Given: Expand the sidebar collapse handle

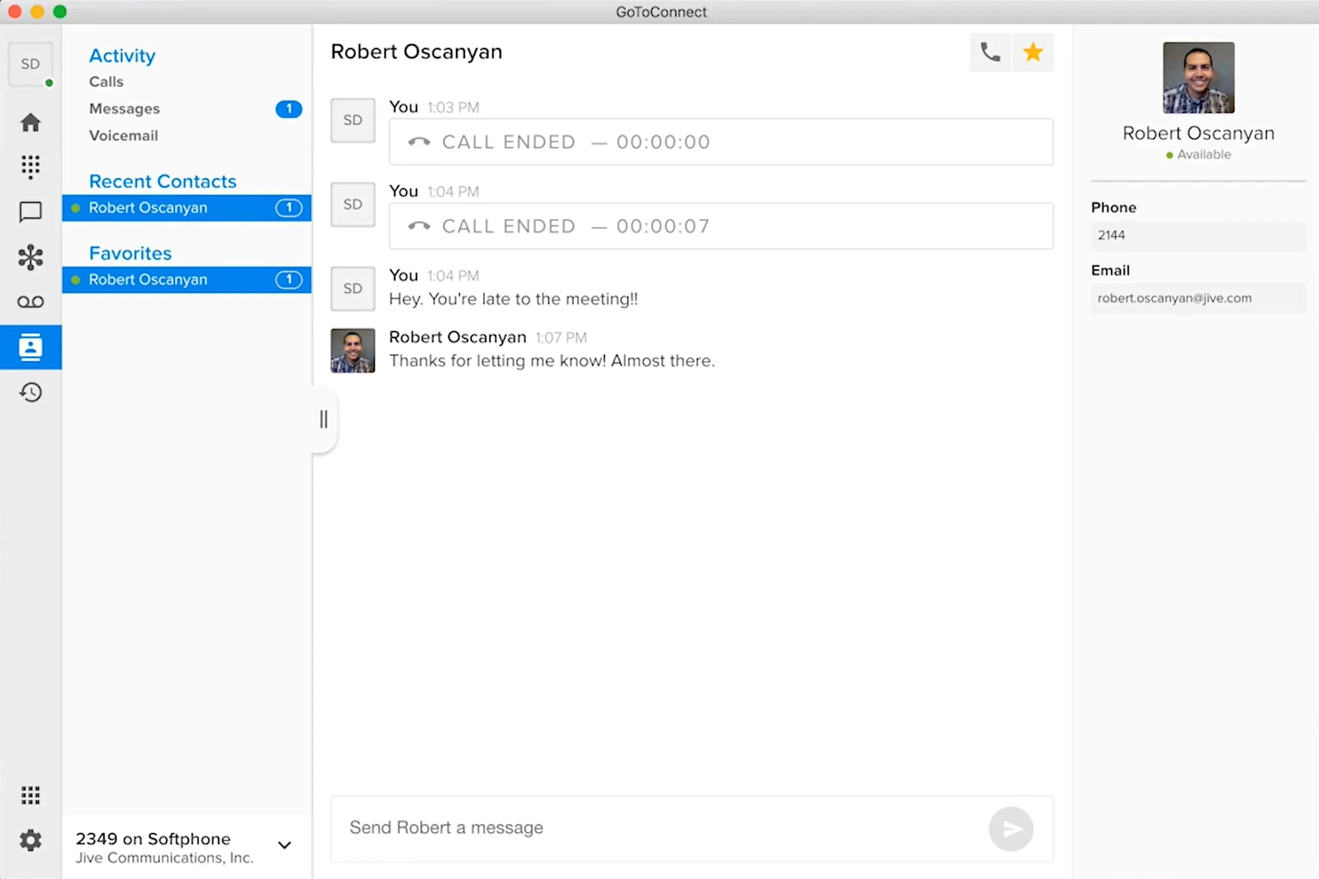Looking at the screenshot, I should coord(324,420).
